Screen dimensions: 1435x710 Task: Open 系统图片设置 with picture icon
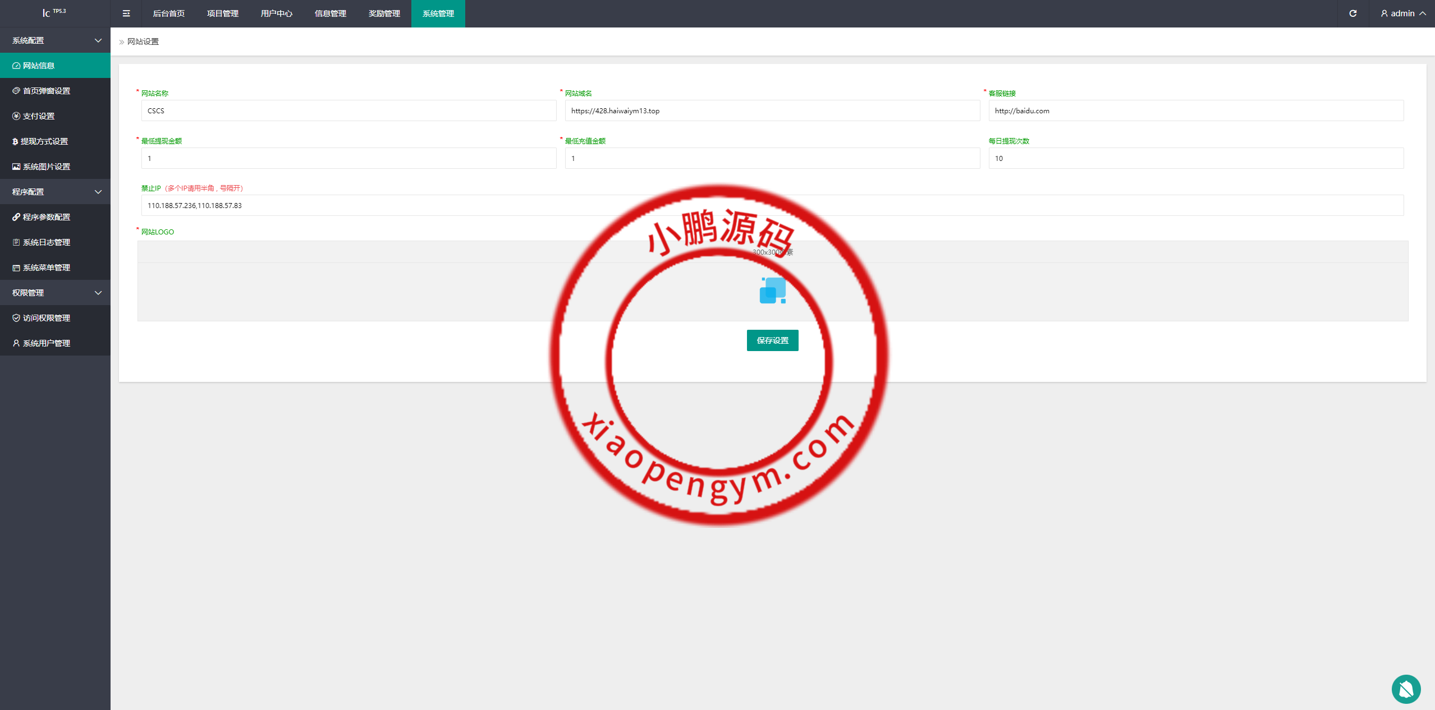click(x=46, y=167)
